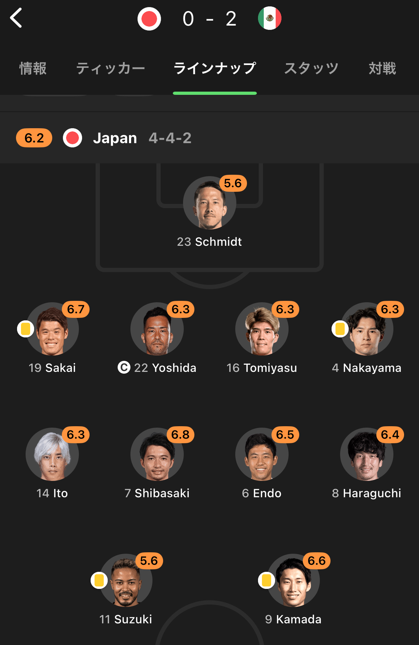Tap the Japan team name header
419x645 pixels.
tap(115, 138)
